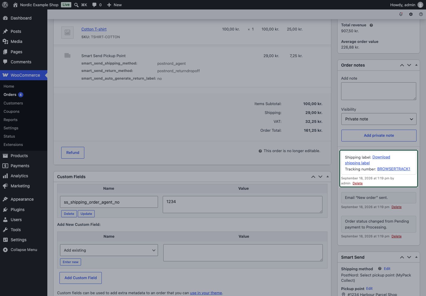Click the WordPress logo icon
The height and width of the screenshot is (296, 426).
click(x=5, y=5)
